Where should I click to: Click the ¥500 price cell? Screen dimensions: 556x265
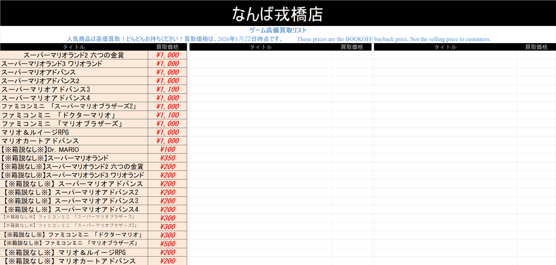167,244
